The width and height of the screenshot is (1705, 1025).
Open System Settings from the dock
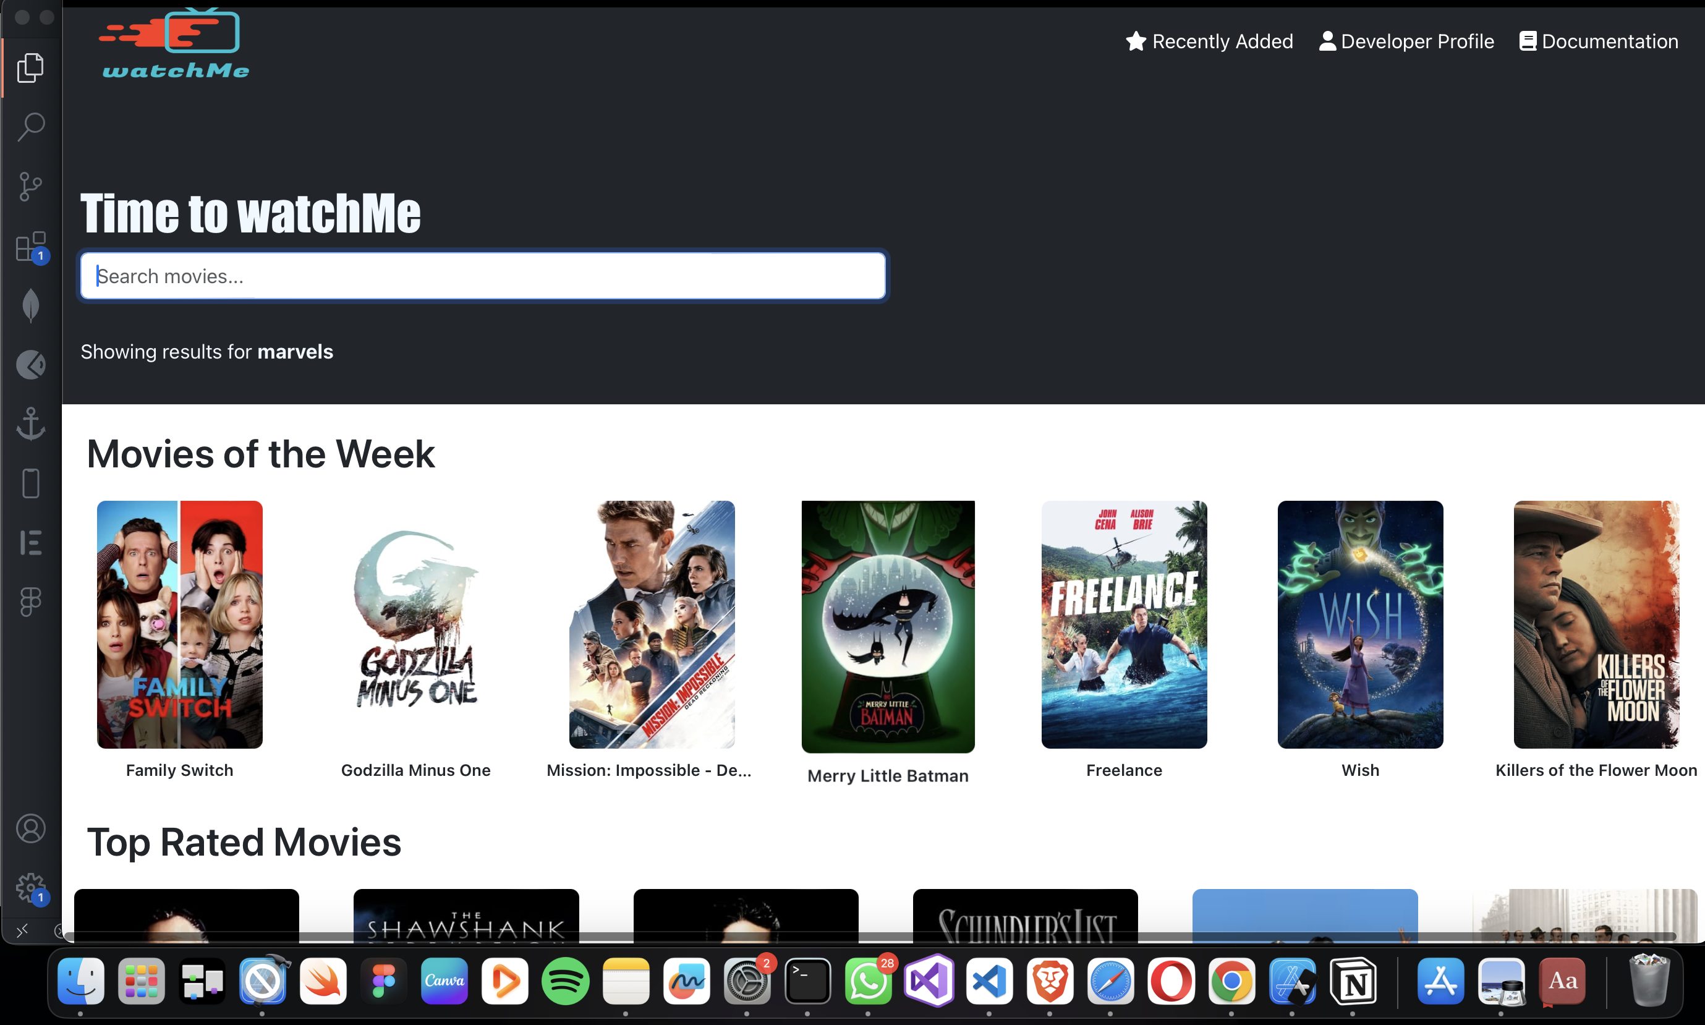tap(747, 980)
